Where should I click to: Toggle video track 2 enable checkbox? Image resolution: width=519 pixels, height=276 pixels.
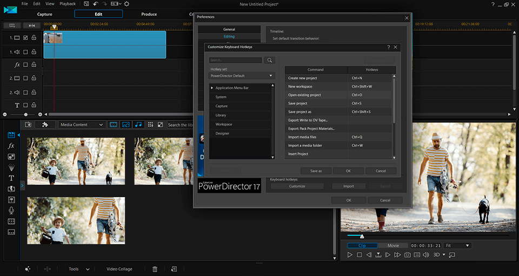click(25, 78)
